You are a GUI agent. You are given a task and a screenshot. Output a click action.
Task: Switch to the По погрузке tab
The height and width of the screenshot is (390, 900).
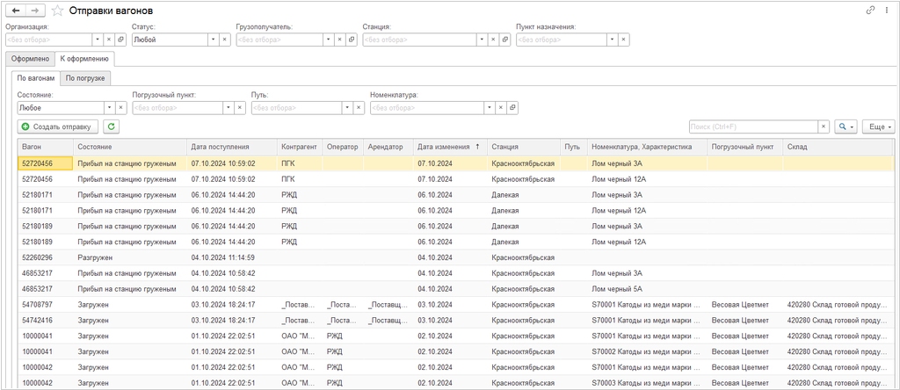pos(86,78)
